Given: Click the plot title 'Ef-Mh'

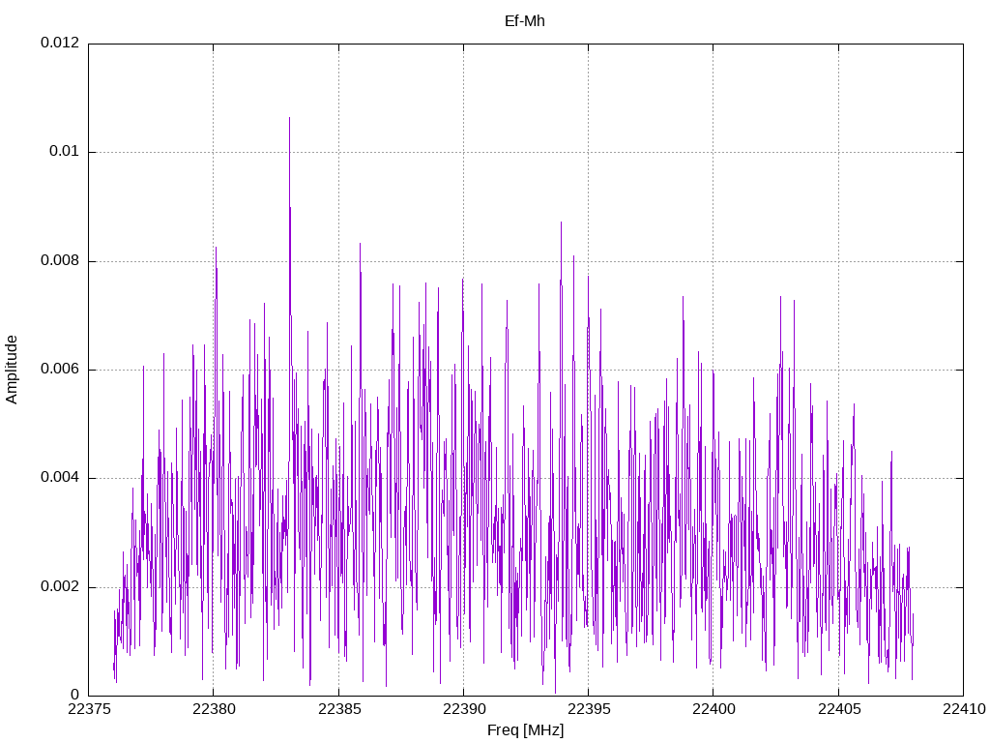Looking at the screenshot, I should (525, 21).
